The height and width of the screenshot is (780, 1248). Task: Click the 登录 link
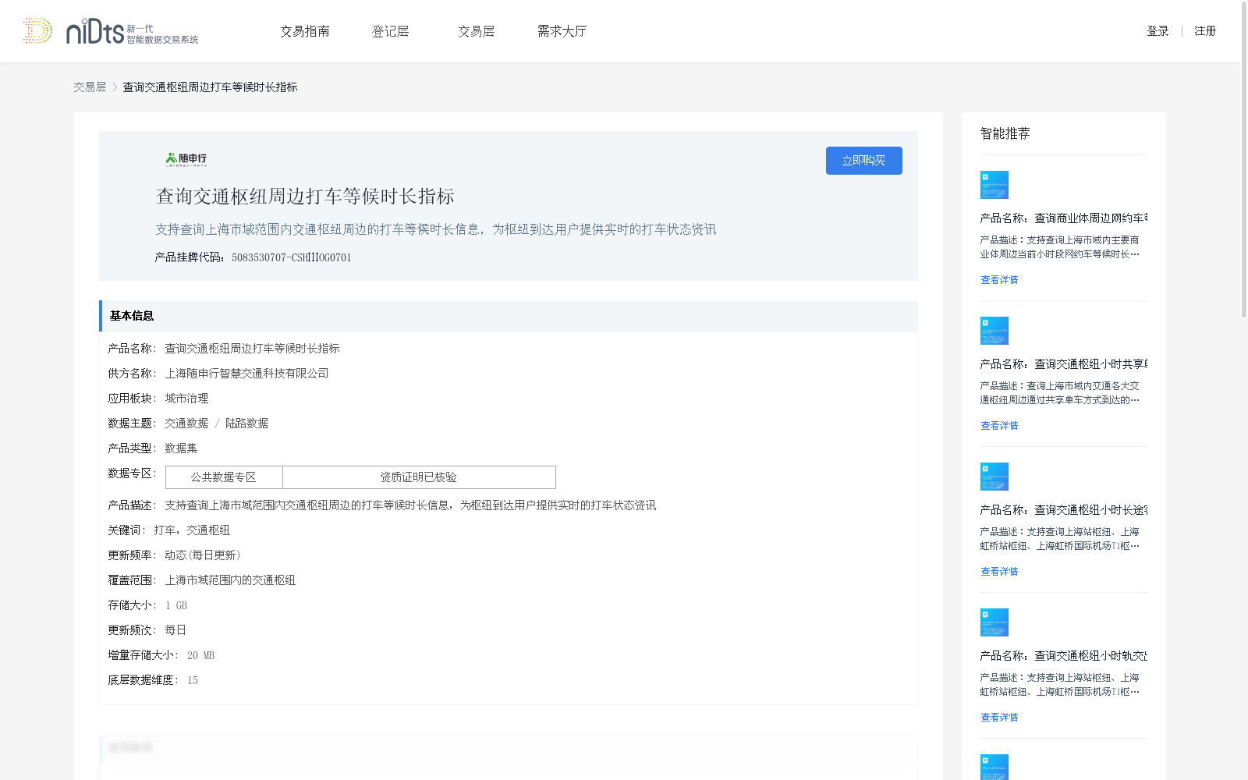(x=1158, y=31)
